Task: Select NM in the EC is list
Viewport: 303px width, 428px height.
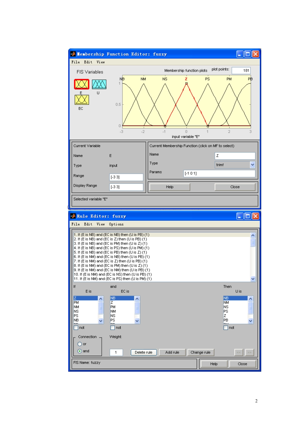Action: pos(122,311)
